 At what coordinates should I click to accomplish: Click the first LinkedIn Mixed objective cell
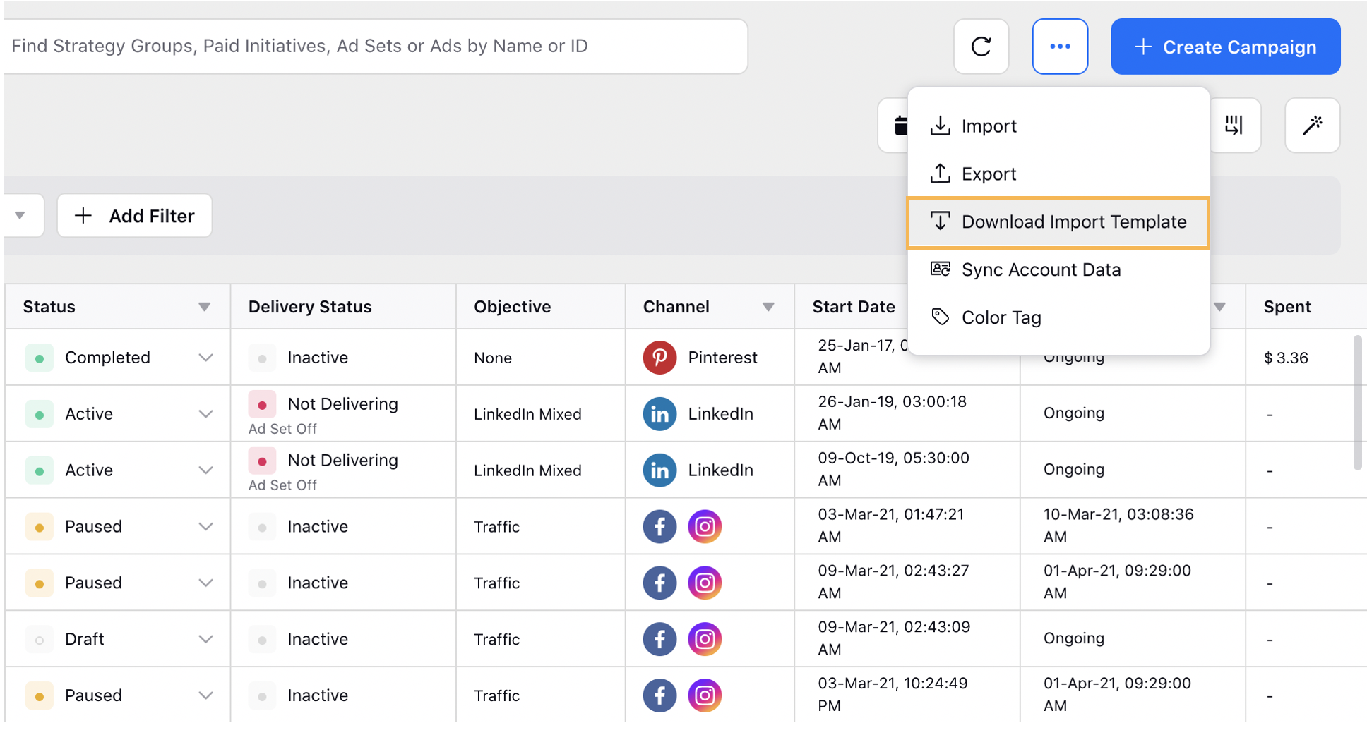point(527,414)
